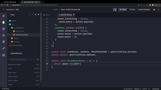The width and height of the screenshot is (161, 90).
Task: Click the react-scripts dependency row
Action: 24,80
